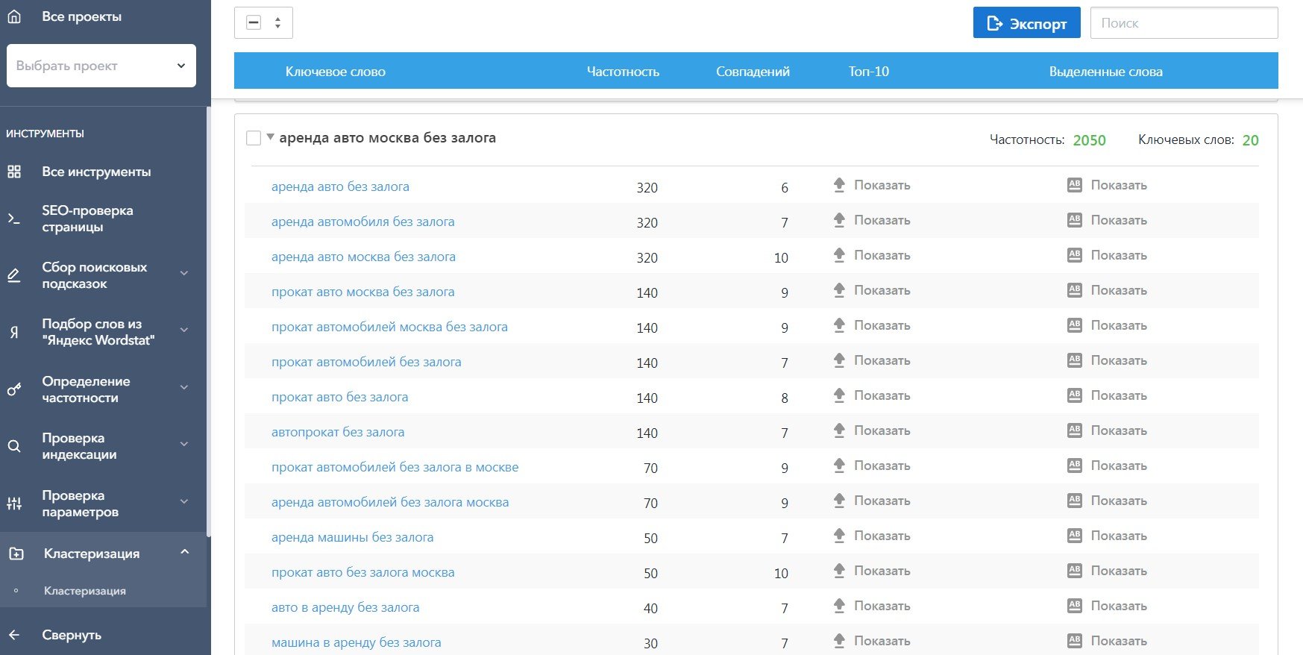Viewport: 1303px width, 655px height.
Task: Click the key icon for Определение частотности
Action: click(x=14, y=389)
